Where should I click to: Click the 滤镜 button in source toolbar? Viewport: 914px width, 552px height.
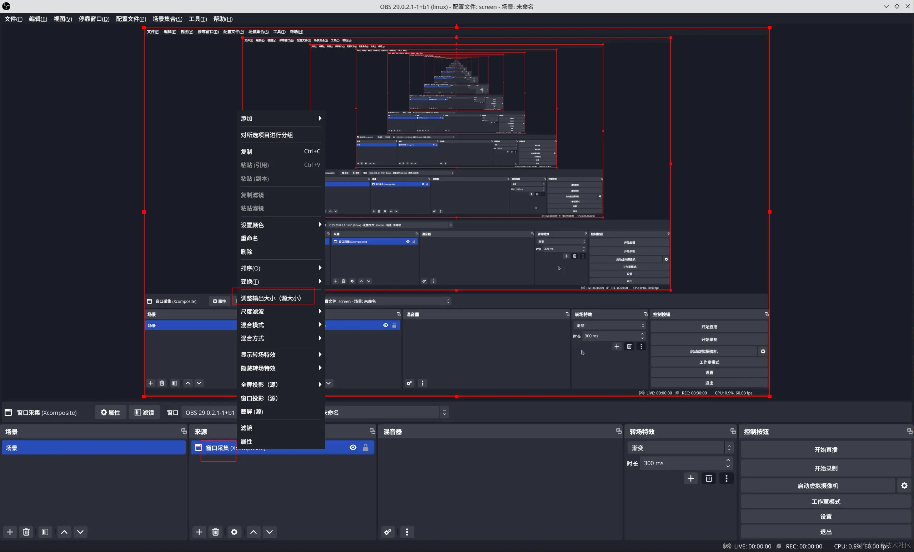coord(144,412)
